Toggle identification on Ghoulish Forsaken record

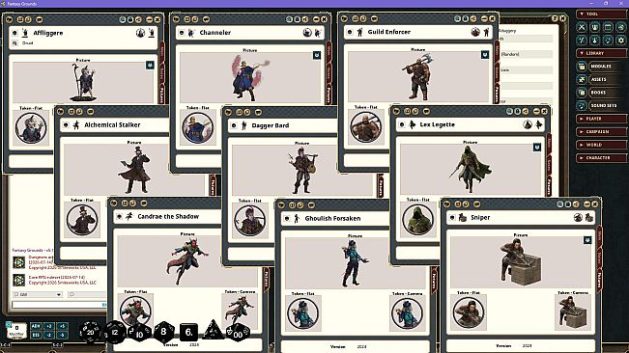coord(287,219)
